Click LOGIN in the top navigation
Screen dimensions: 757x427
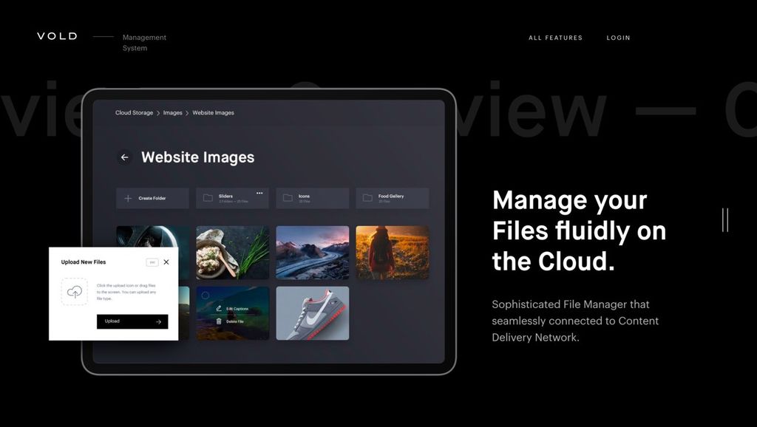pos(618,38)
